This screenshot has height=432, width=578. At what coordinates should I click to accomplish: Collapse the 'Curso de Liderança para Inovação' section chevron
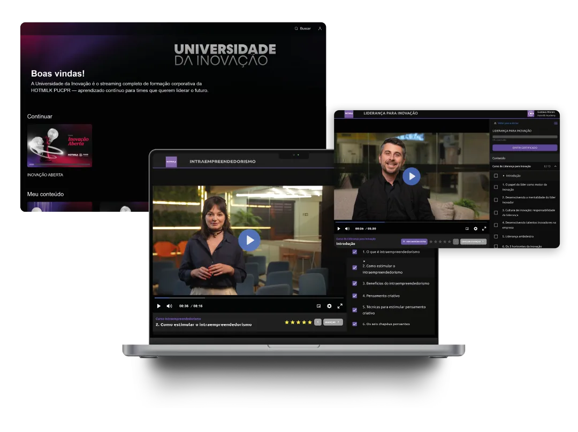[x=555, y=166]
